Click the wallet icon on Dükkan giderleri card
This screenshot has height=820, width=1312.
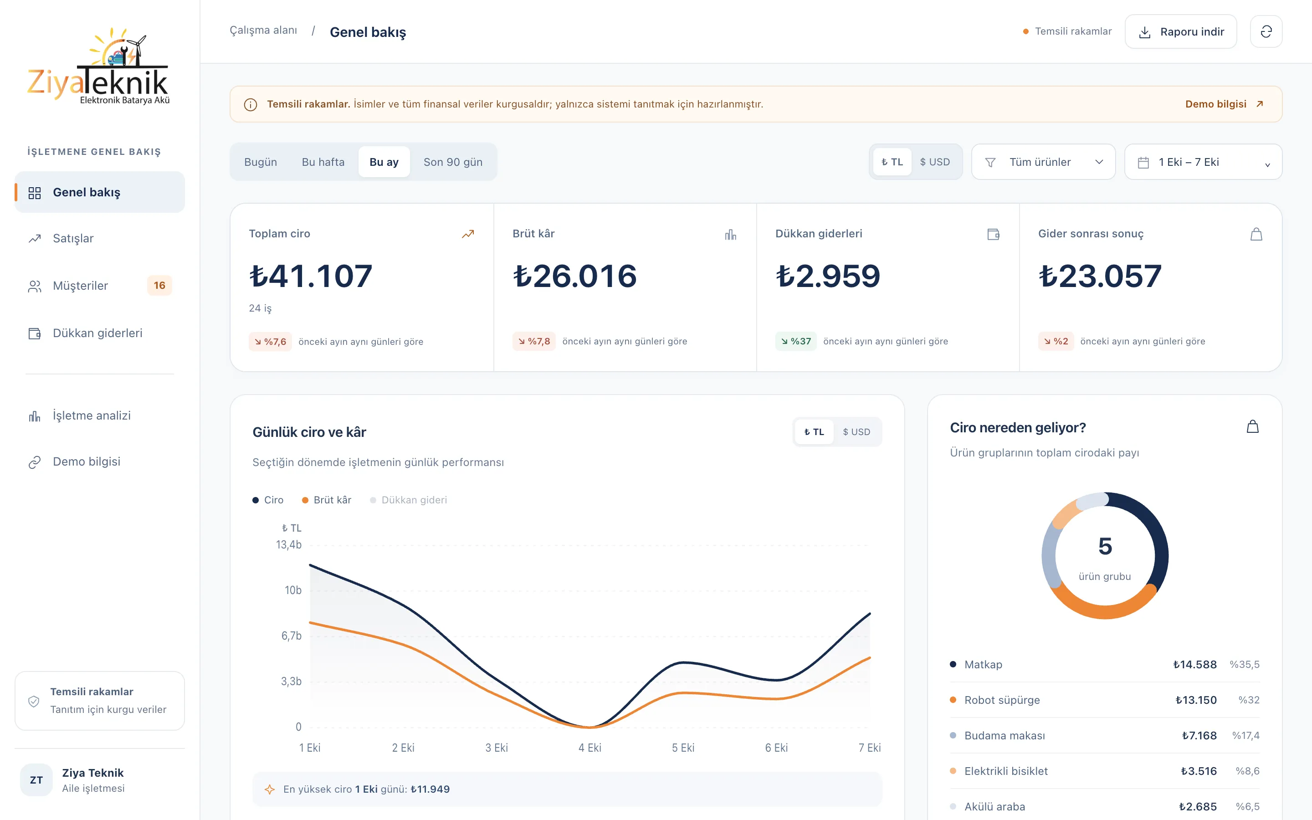click(x=993, y=234)
